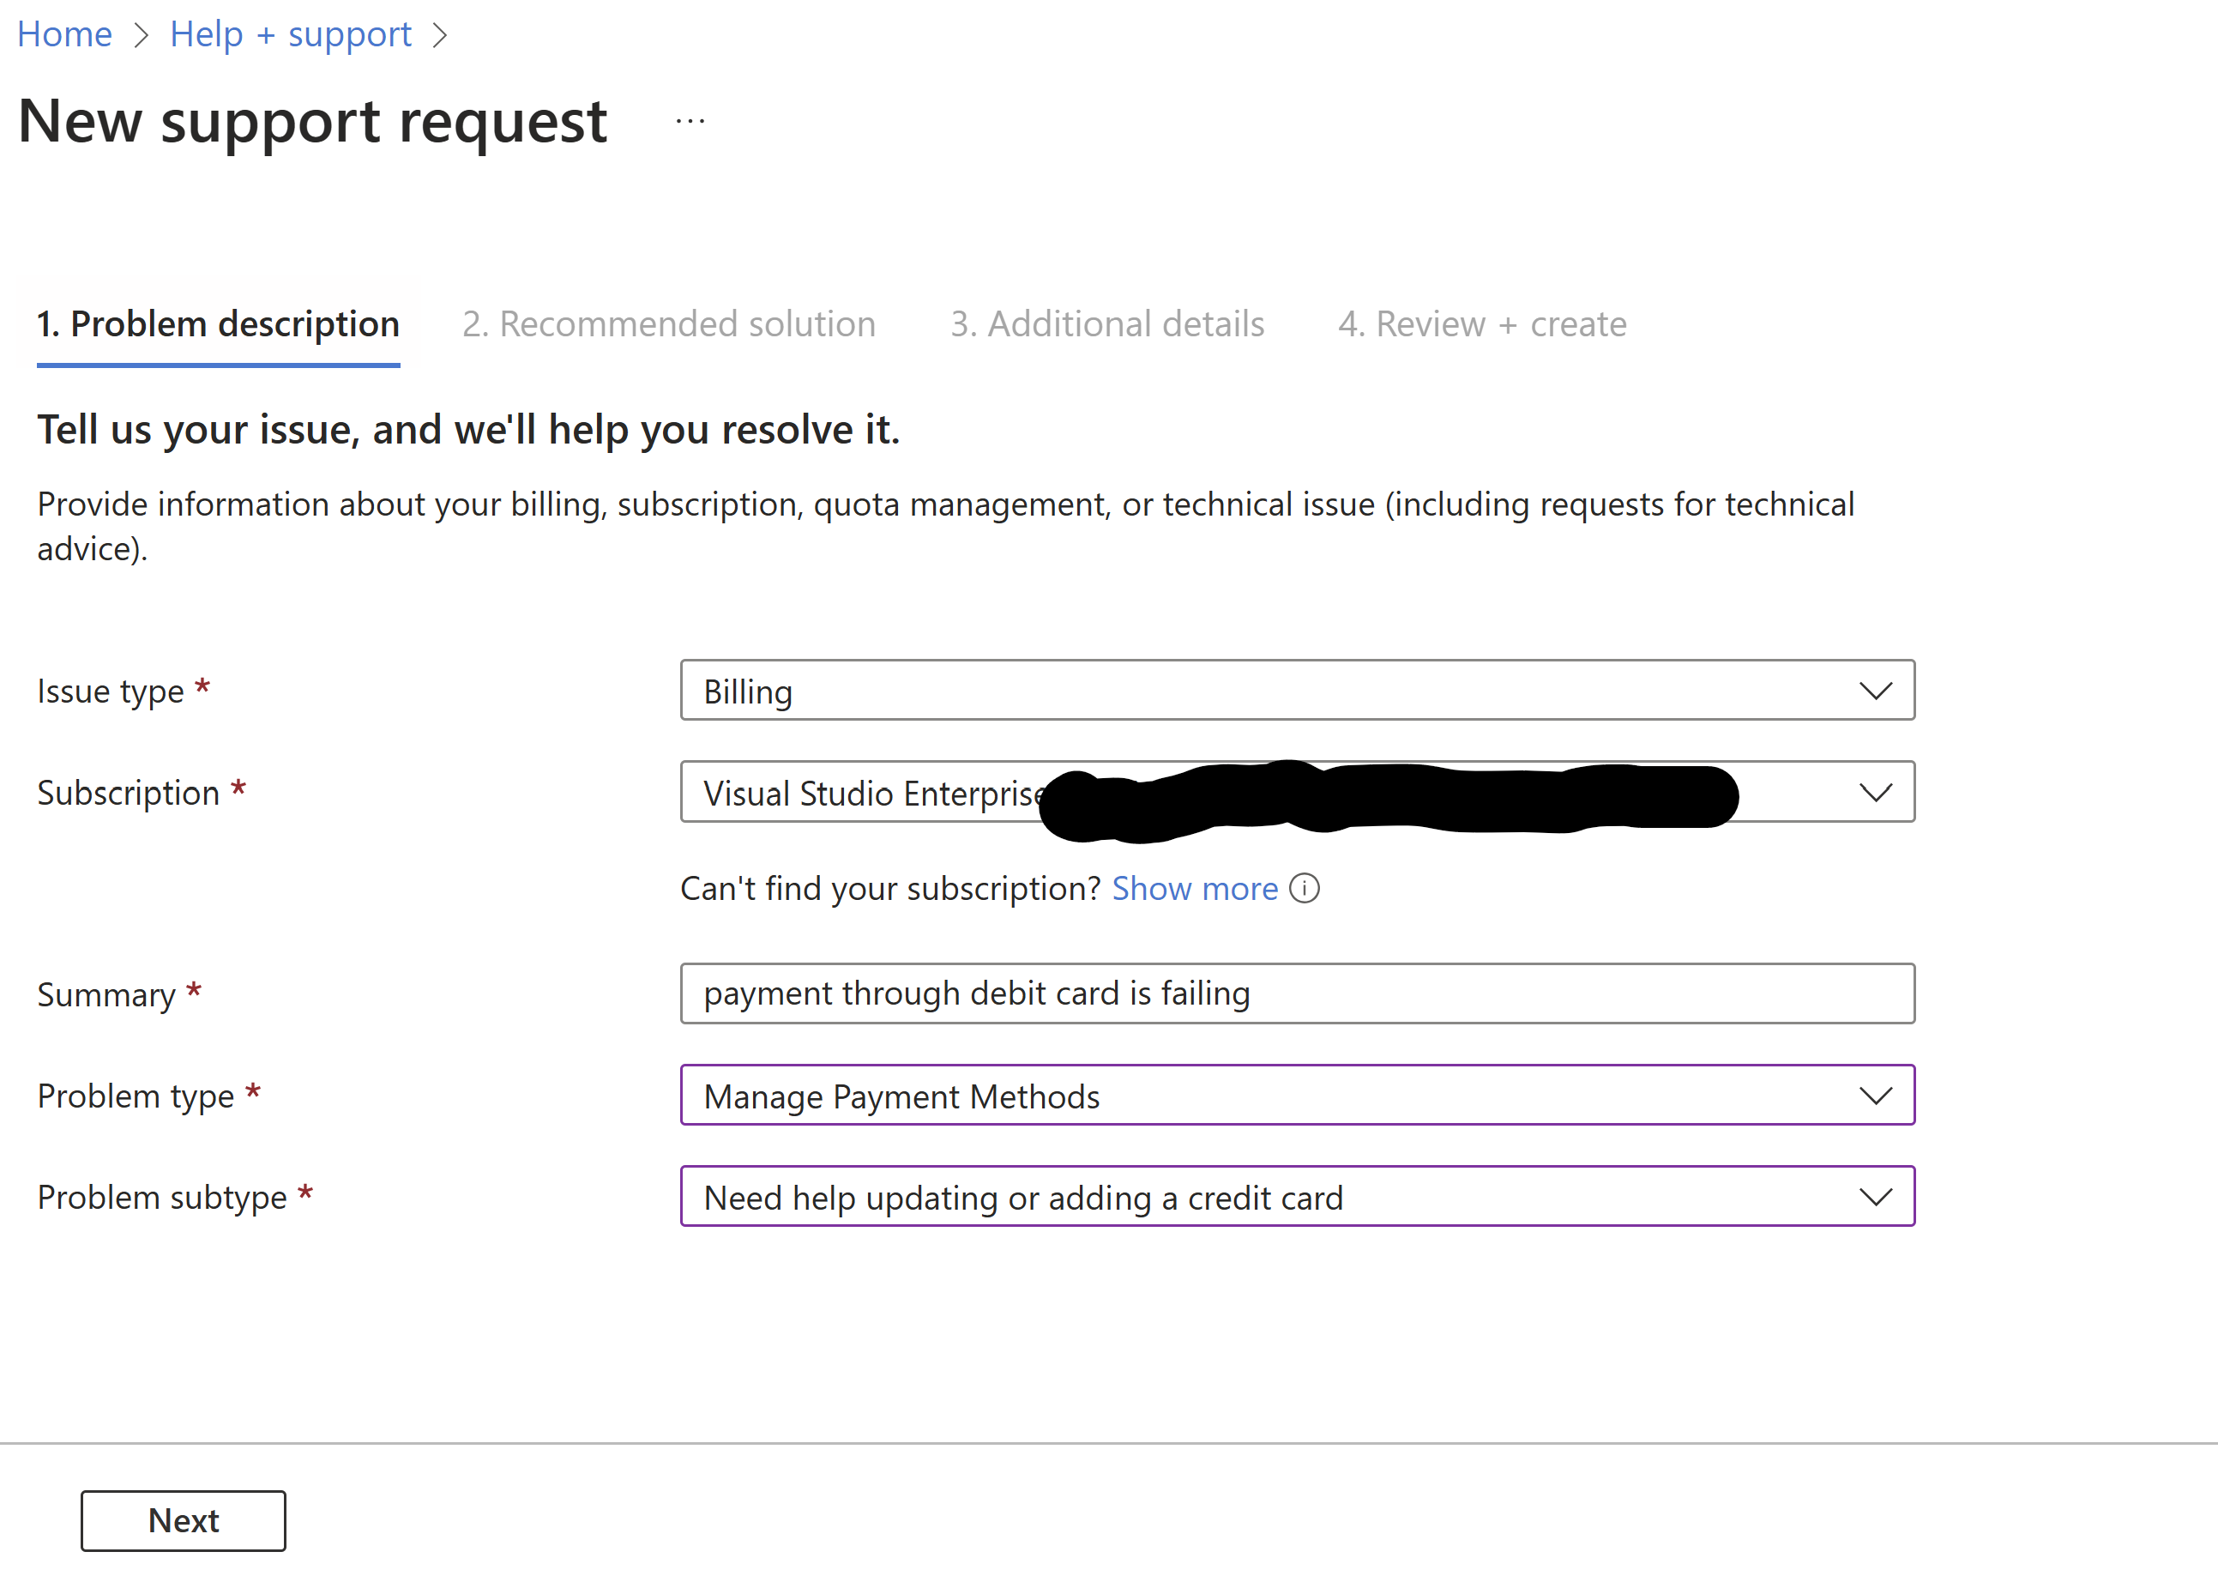The image size is (2218, 1570).
Task: Go to the Additional details tab
Action: tap(1107, 323)
